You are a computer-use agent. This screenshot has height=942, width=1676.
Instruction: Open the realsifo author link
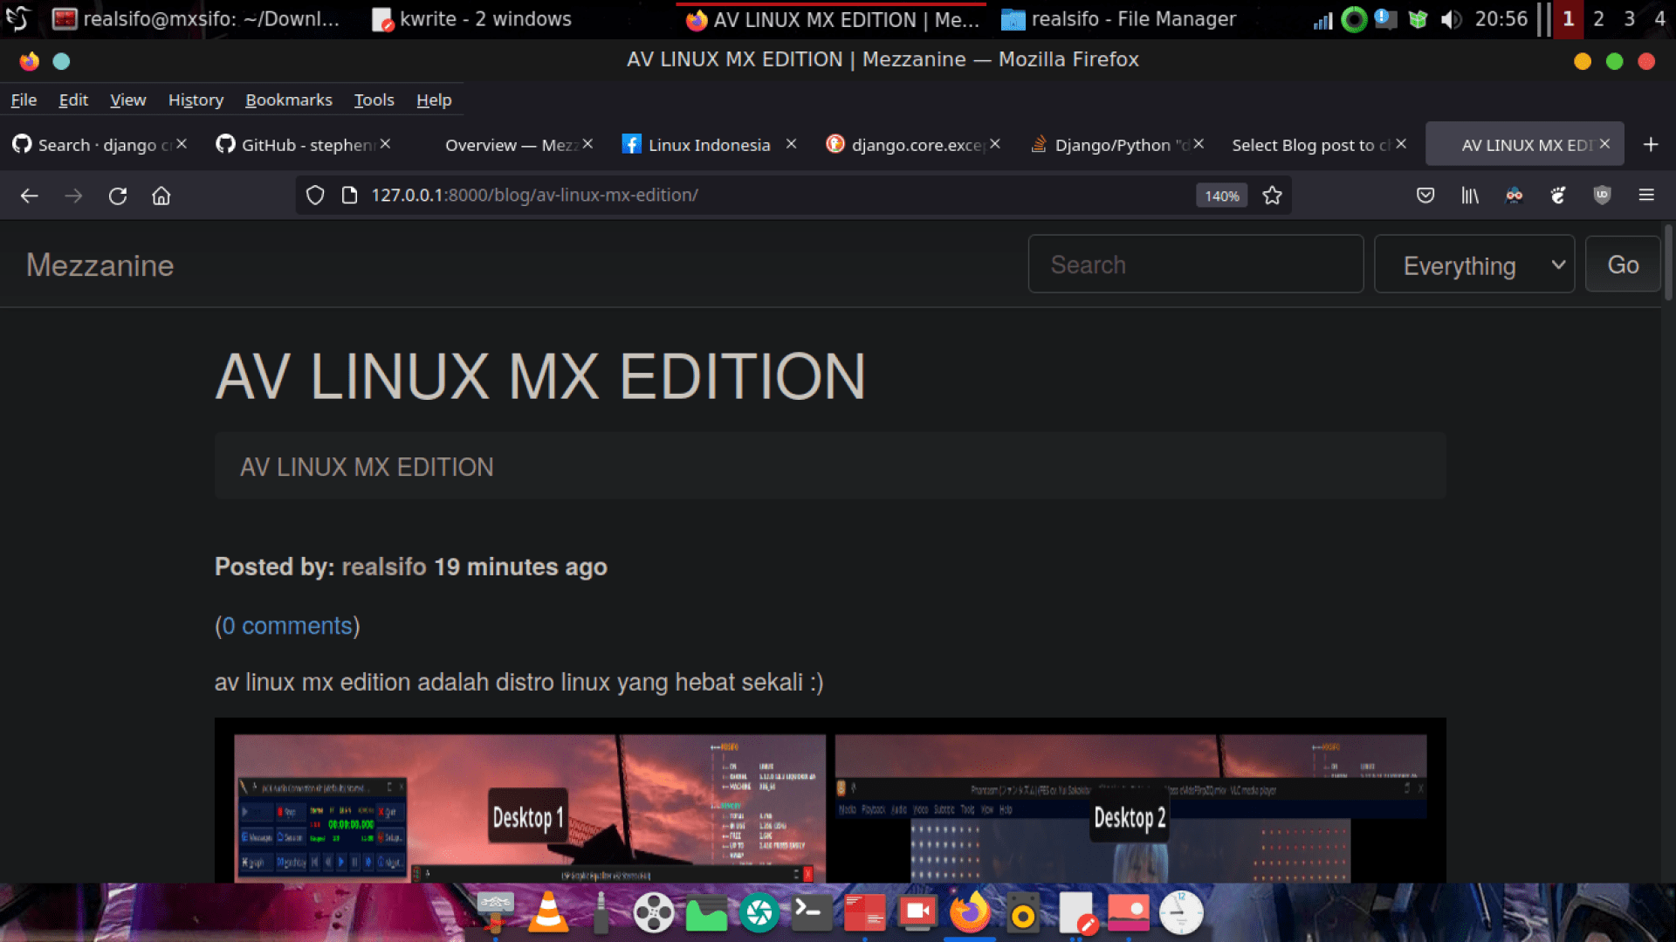tap(384, 567)
